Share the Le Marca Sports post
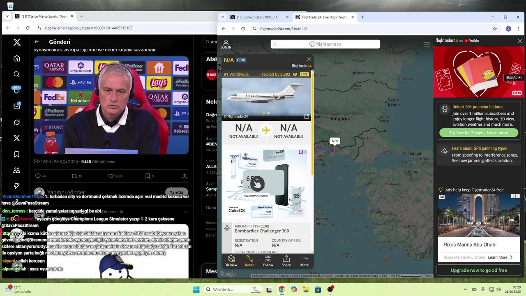Image resolution: width=526 pixels, height=296 pixels. coord(185,176)
